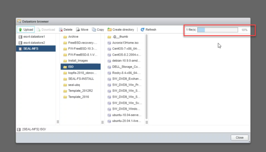Open the Install_Images folder
This screenshot has height=152, width=266.
click(81, 61)
